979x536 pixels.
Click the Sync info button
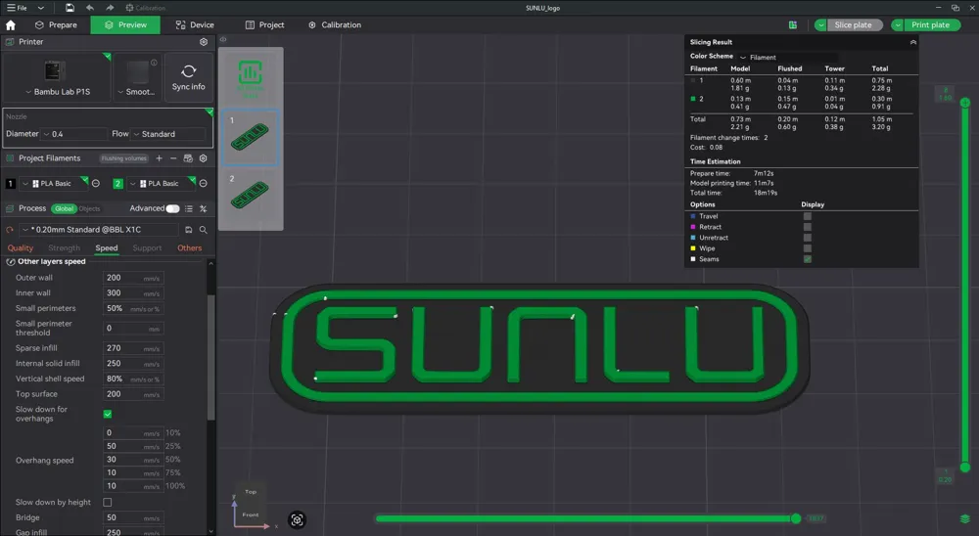[189, 77]
